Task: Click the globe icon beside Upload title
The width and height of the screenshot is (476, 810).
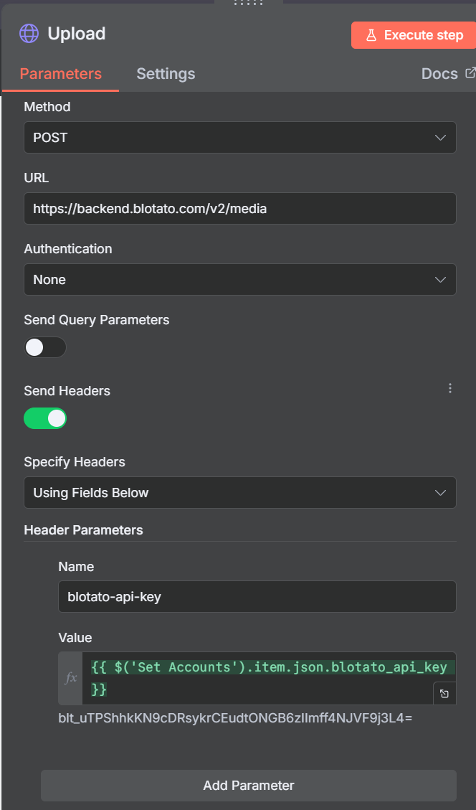Action: 29,34
